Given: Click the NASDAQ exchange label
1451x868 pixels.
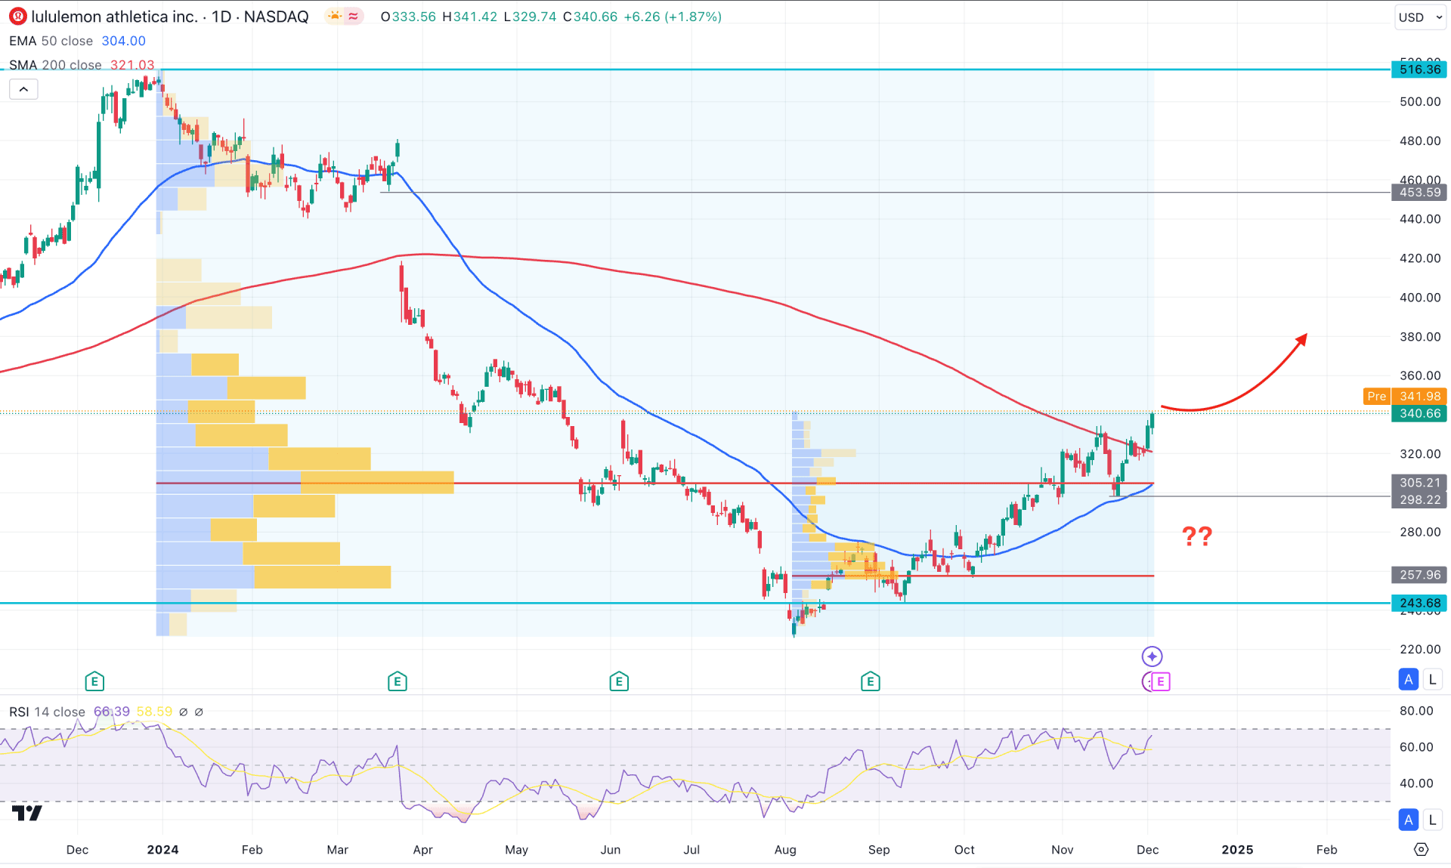Looking at the screenshot, I should pyautogui.click(x=276, y=16).
